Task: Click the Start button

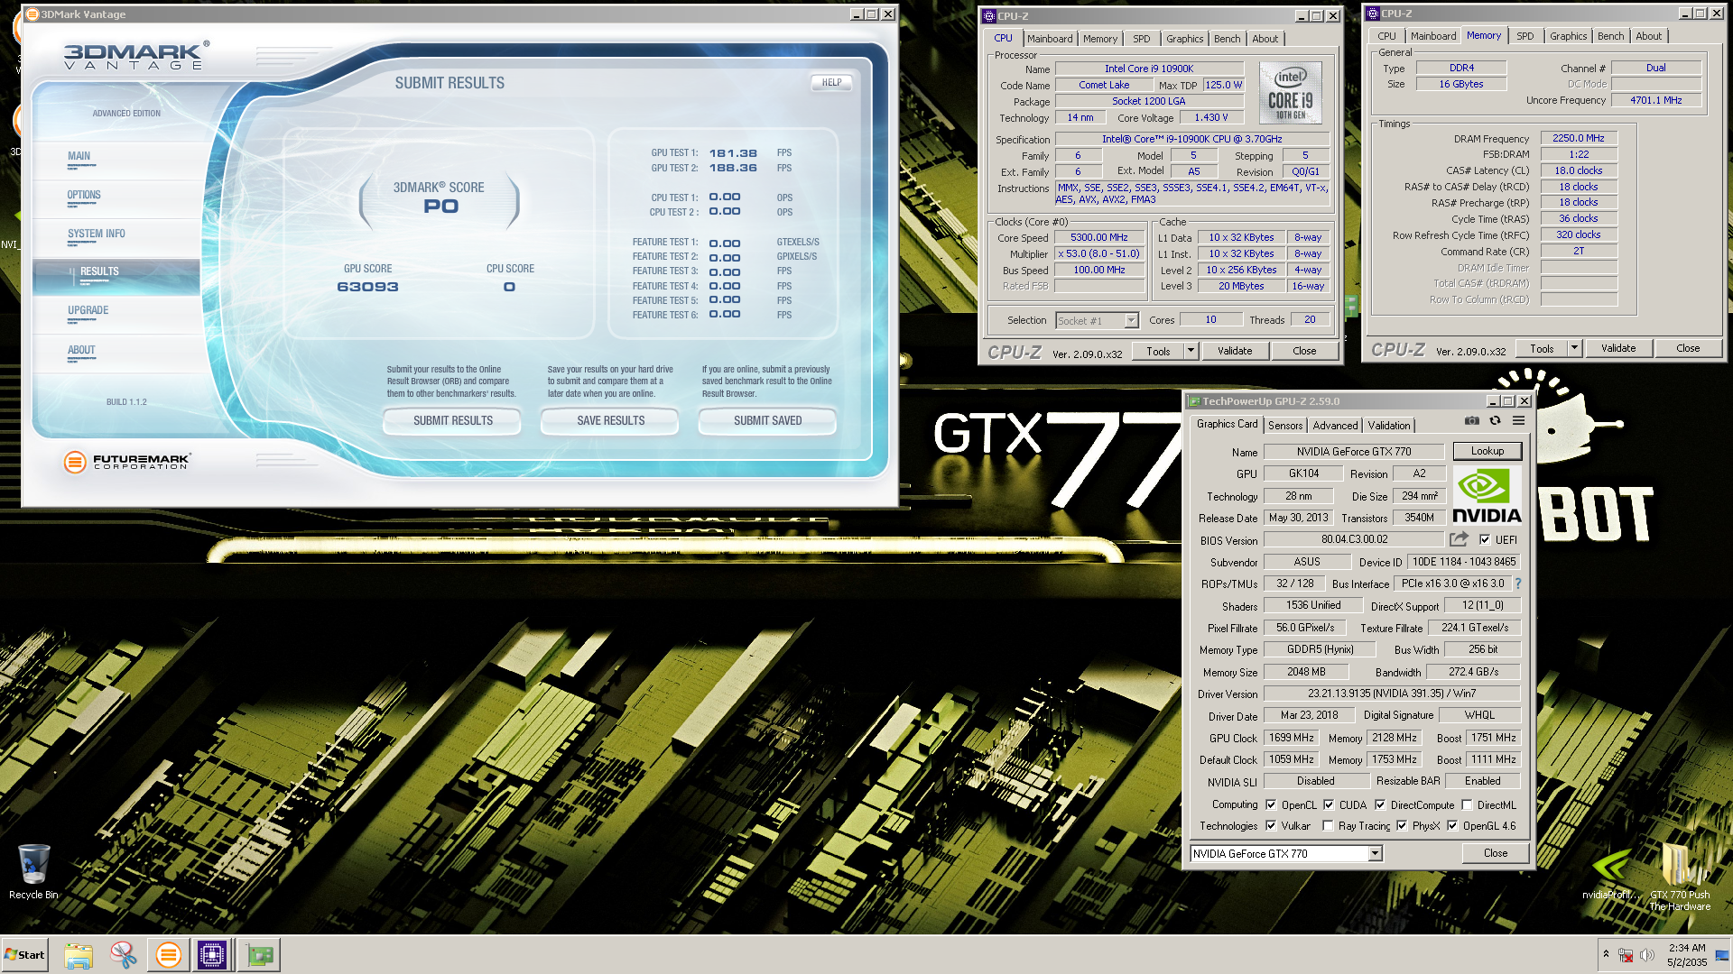Action: tap(24, 955)
